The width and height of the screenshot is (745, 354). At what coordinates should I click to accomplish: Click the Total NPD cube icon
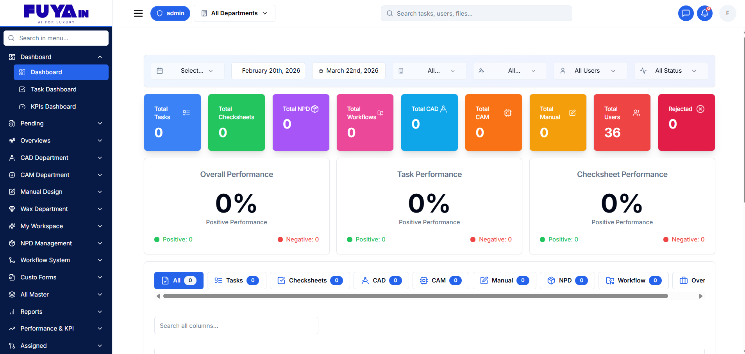[x=315, y=109]
